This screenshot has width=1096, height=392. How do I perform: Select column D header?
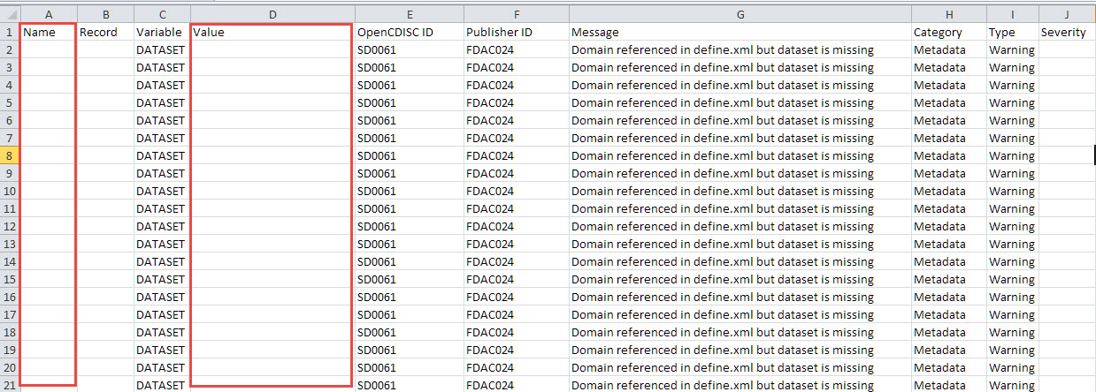(x=272, y=14)
